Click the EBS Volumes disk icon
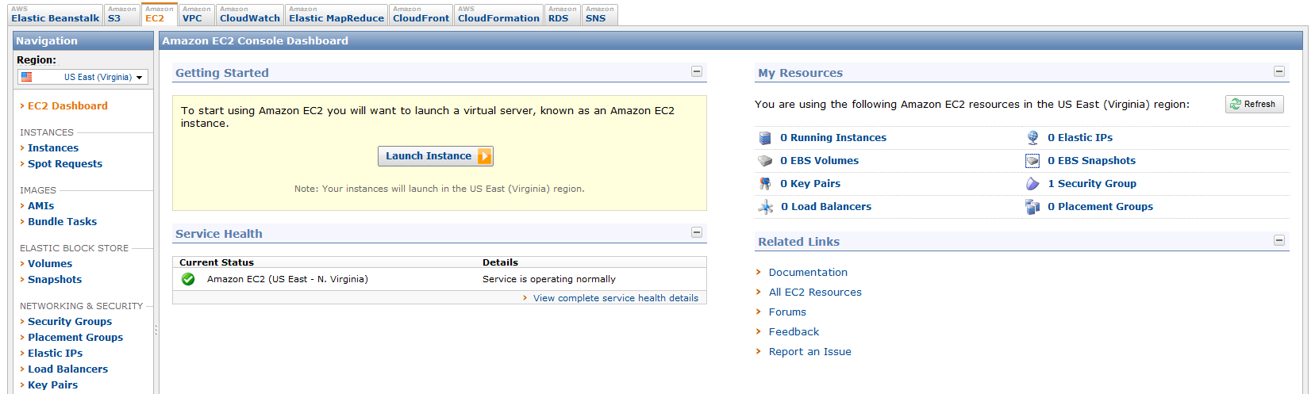 click(x=765, y=161)
